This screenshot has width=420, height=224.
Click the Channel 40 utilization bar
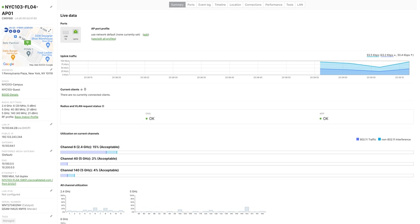tap(237, 164)
